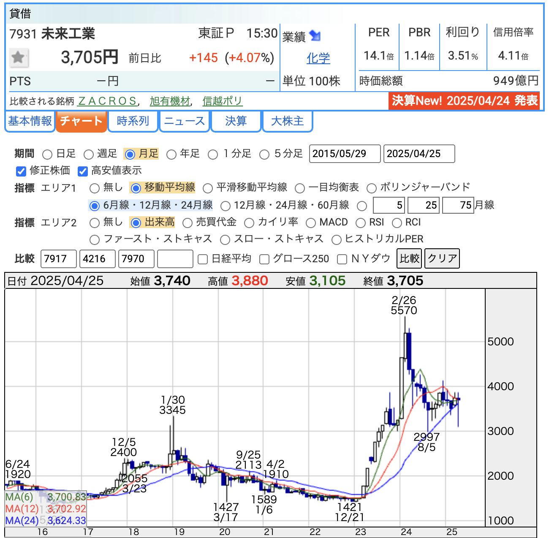Click the end date field 2025/04/25
The height and width of the screenshot is (538, 549).
[x=419, y=154]
